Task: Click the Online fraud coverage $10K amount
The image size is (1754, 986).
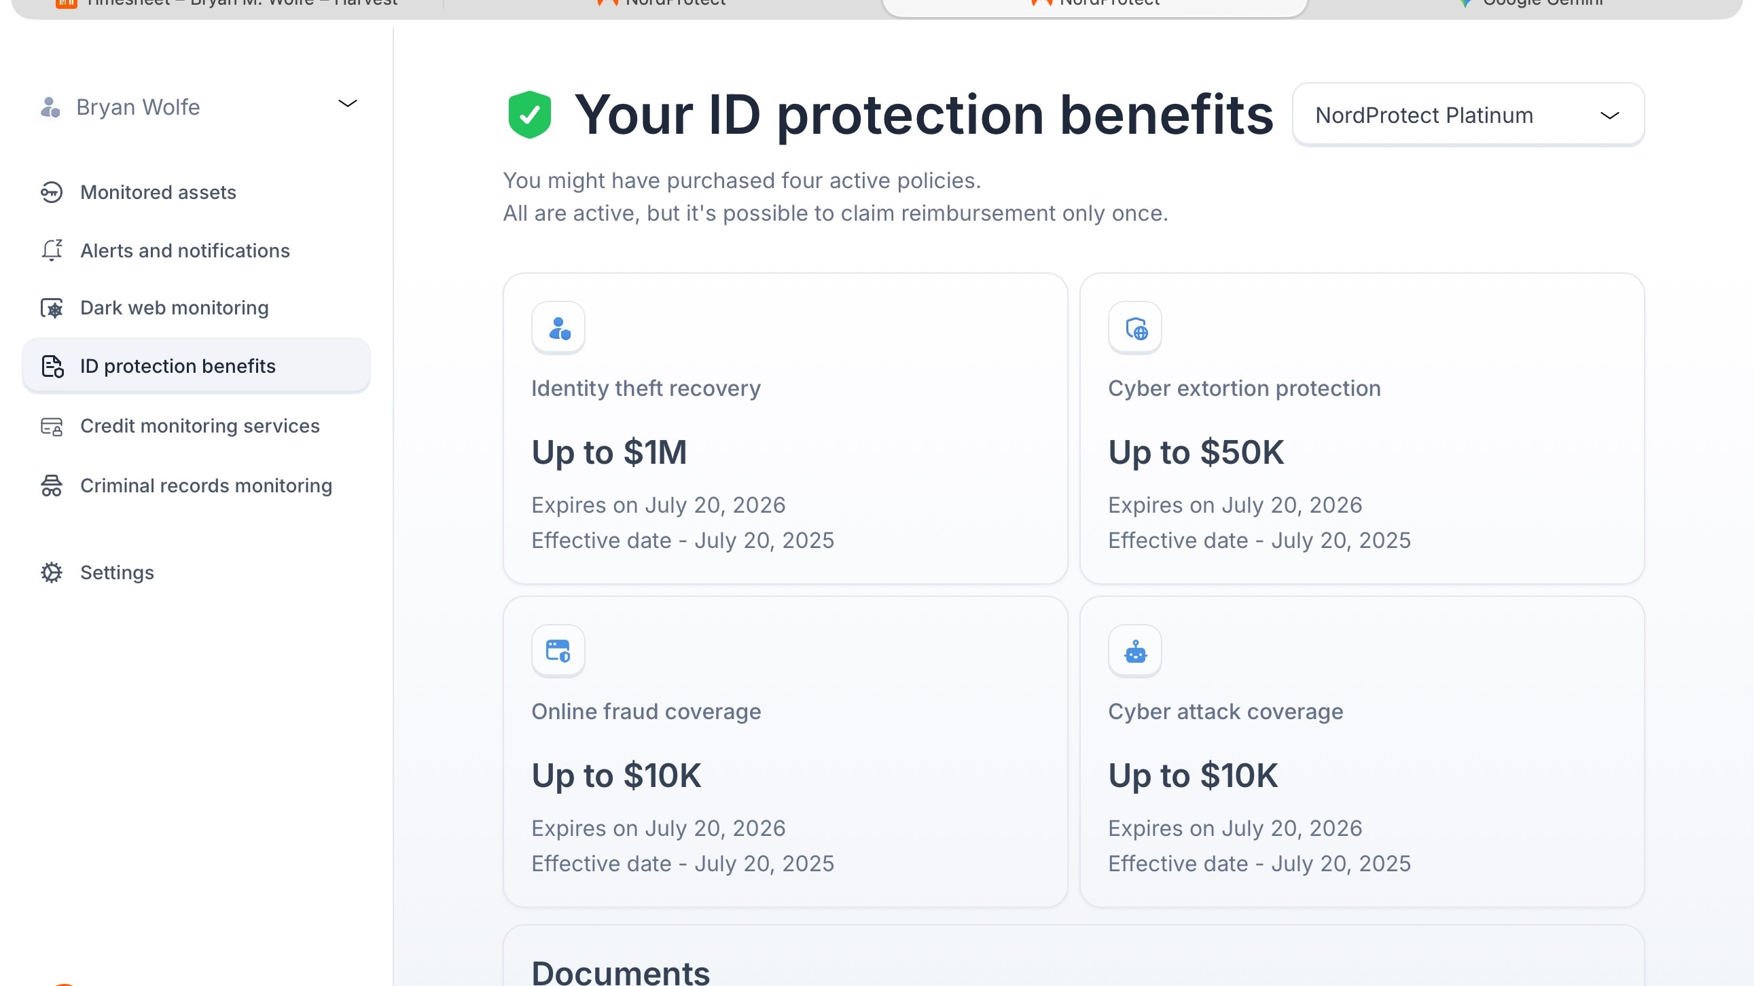Action: pyautogui.click(x=616, y=775)
